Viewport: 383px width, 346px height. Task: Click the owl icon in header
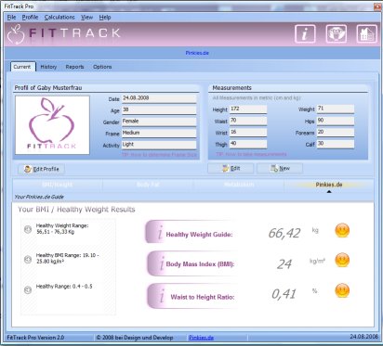pos(337,33)
